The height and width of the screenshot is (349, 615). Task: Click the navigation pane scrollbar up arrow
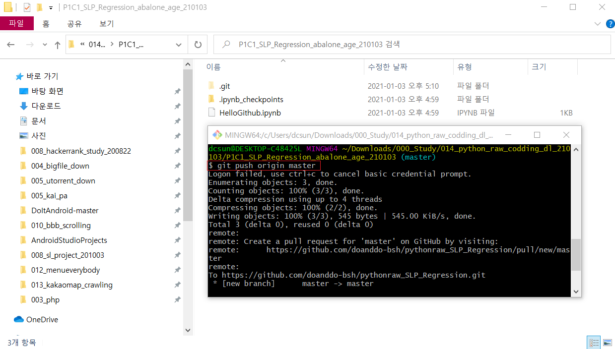(x=188, y=65)
